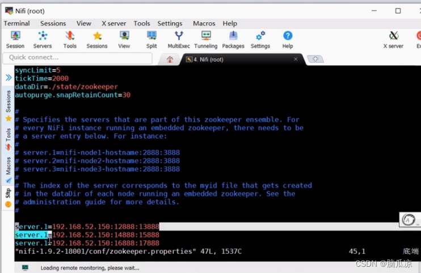This screenshot has width=421, height=273.
Task: Open the Macros side panel tab
Action: (x=9, y=170)
